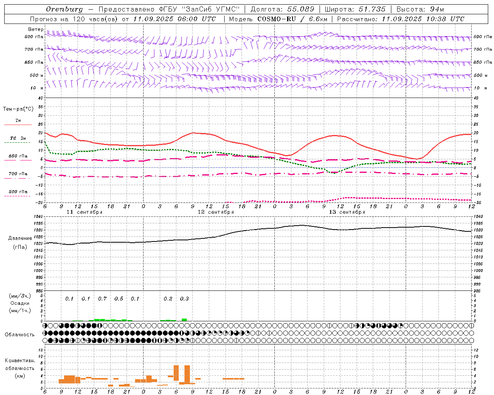
Task: Click the "(км)" unit label
Action: coord(20,376)
